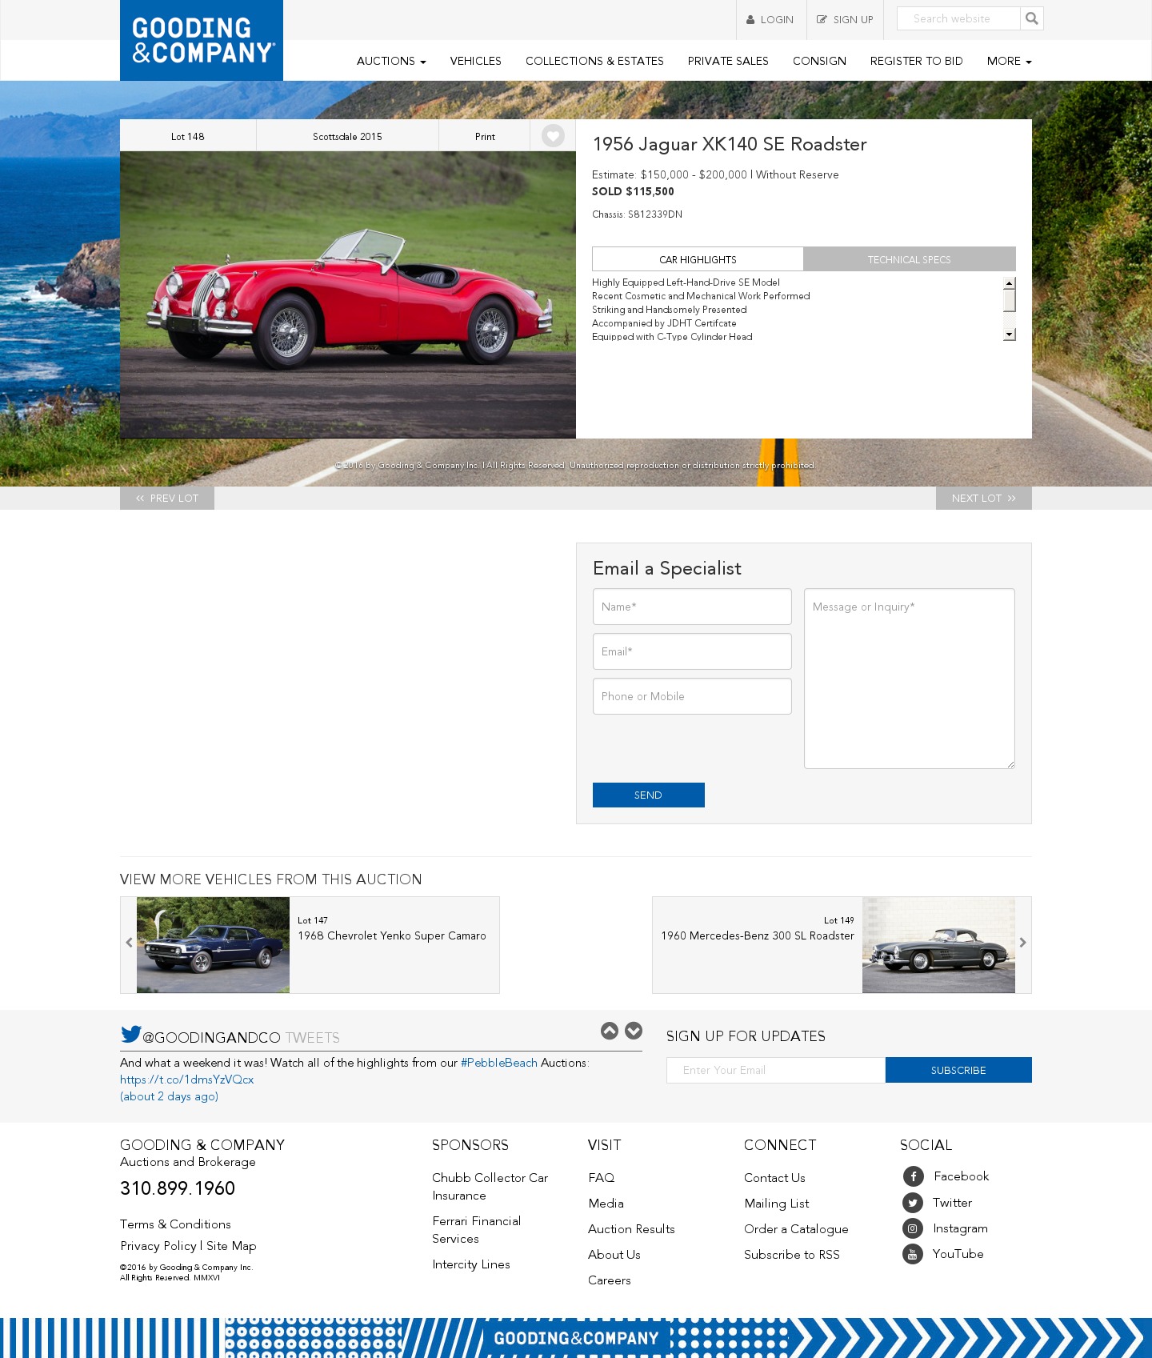Click the Gooding & Company logo
The image size is (1152, 1358).
[202, 40]
